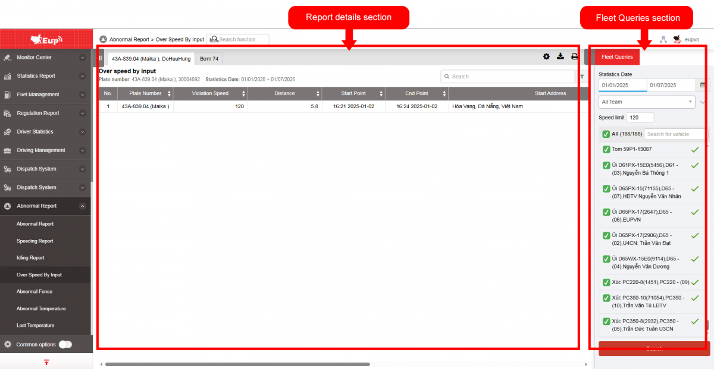Uncheck the All (188/188) vehicles checkbox
Viewport: 714px width, 369px height.
click(606, 134)
